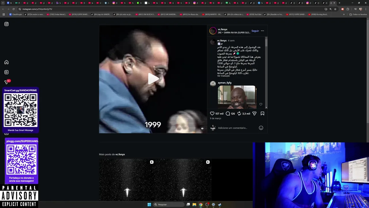Click the 9 de março post date
This screenshot has height=208, width=369.
coord(216,118)
